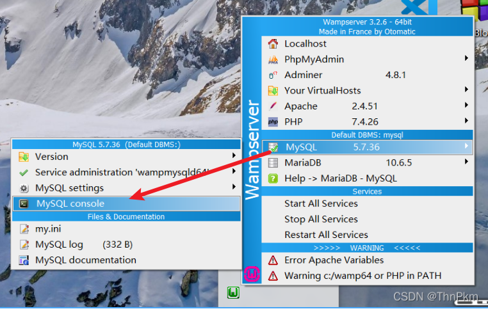Expand the MariaDB 10.6.5 submenu arrow
Viewport: 488px width, 309px height.
[466, 162]
